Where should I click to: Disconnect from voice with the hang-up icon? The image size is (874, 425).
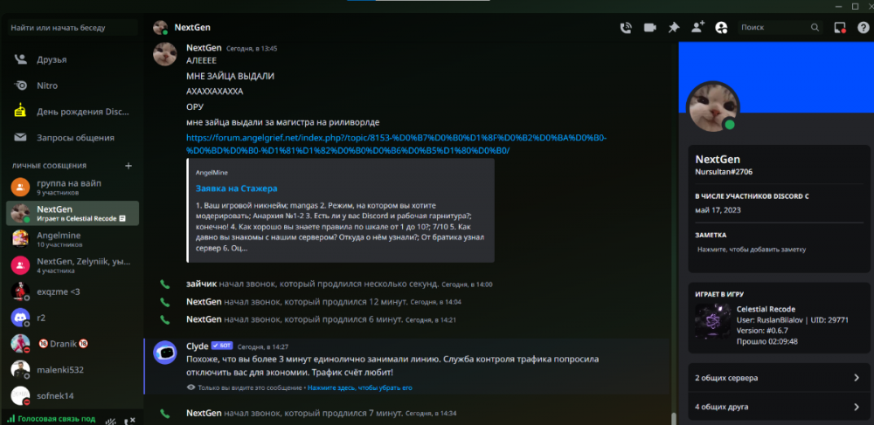click(x=129, y=420)
